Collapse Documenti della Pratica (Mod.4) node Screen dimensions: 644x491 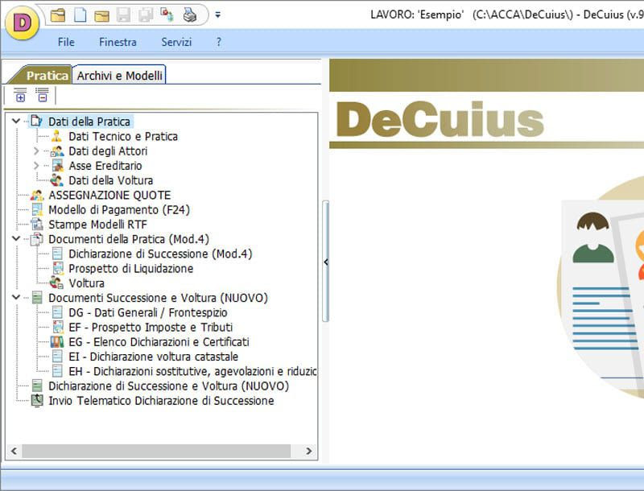(x=16, y=238)
